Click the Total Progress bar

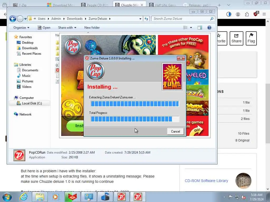(x=135, y=119)
